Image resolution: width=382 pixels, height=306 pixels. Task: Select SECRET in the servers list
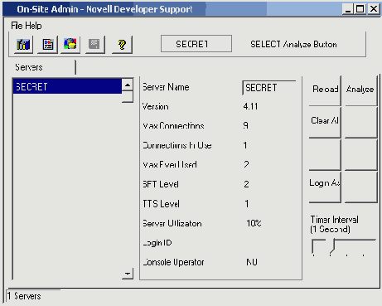pyautogui.click(x=67, y=86)
